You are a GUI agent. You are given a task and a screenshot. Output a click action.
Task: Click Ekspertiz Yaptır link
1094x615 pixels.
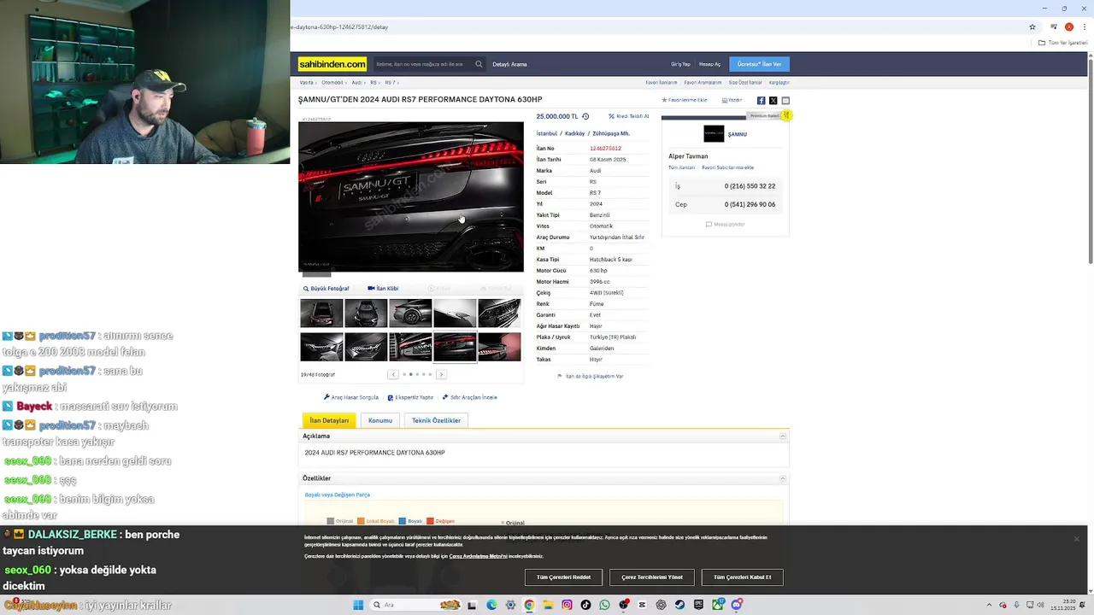410,397
